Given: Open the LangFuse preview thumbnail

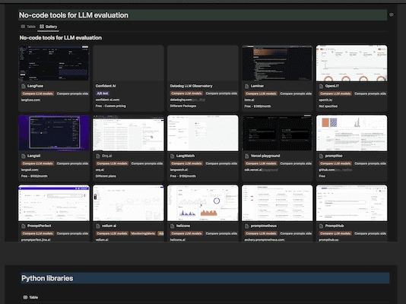Looking at the screenshot, I should click(54, 63).
